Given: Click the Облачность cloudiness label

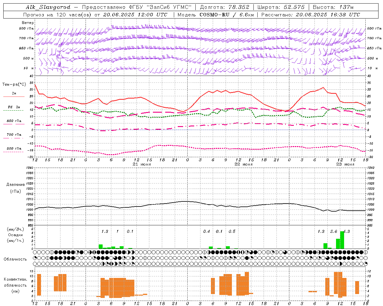Looking at the screenshot, I should pos(15,259).
